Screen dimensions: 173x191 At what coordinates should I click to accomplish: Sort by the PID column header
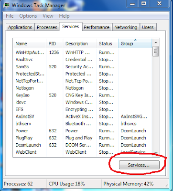pos(54,43)
